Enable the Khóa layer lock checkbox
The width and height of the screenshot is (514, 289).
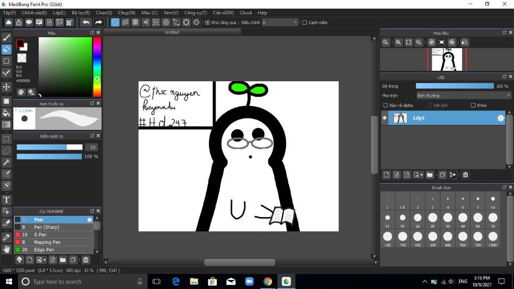click(x=473, y=105)
